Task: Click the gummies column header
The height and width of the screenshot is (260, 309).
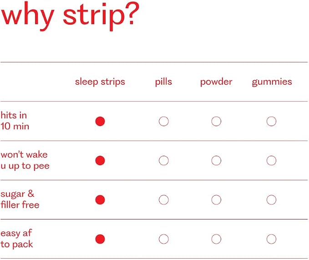Action: [272, 82]
